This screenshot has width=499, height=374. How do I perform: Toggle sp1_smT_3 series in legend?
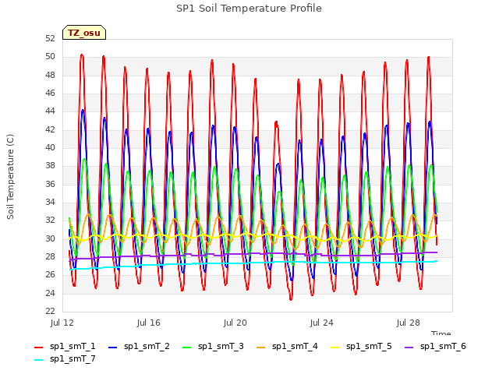(x=213, y=346)
